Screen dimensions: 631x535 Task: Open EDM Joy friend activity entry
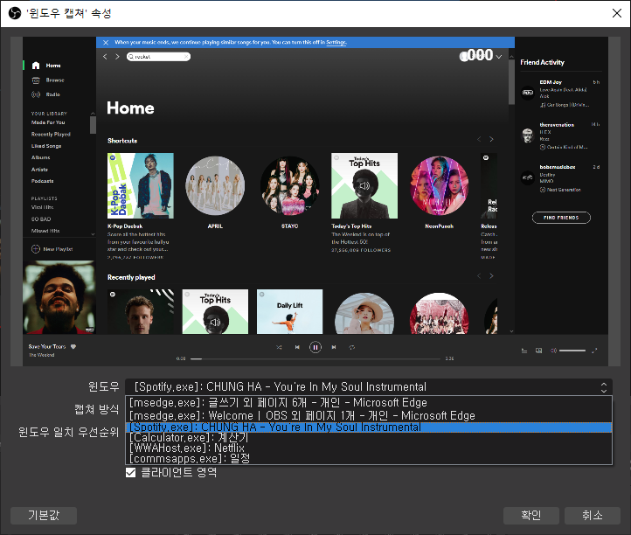pos(561,94)
